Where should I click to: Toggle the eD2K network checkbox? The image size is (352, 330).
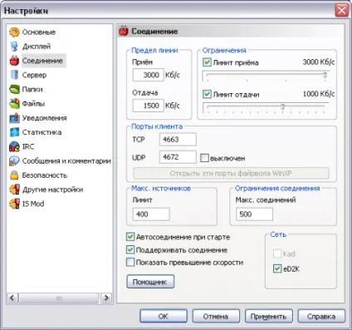277,268
